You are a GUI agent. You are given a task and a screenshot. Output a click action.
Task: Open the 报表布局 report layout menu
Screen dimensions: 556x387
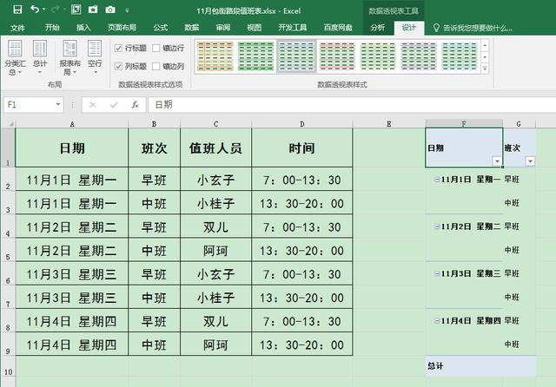tap(69, 58)
